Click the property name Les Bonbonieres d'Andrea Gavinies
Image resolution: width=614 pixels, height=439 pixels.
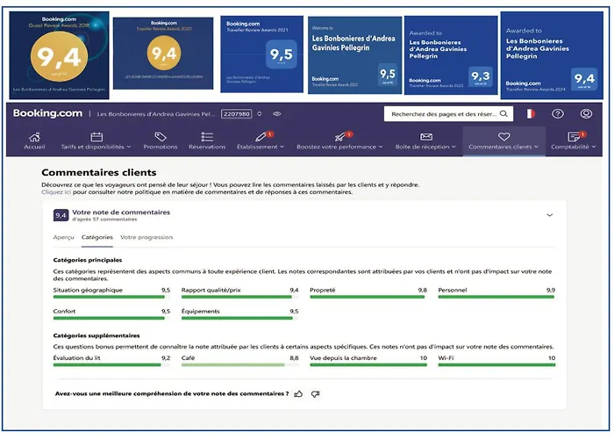coord(156,114)
